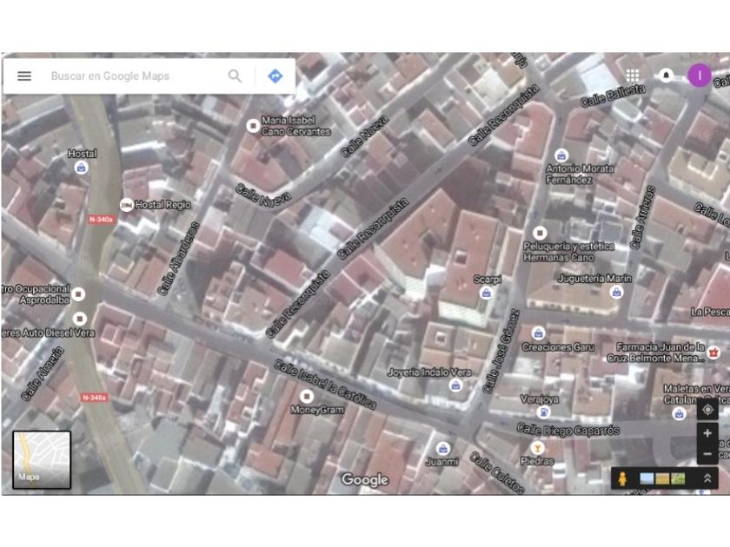Select the MoneyGram place marker

tap(306, 396)
